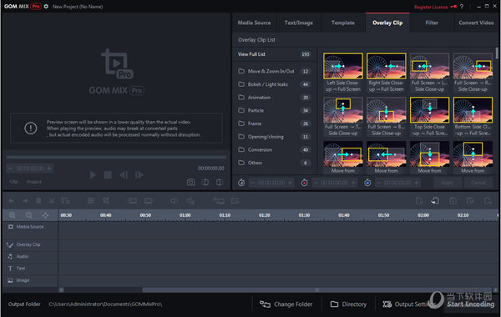Viewport: 501px width, 317px height.
Task: Click the audio speaker icon in the timeline toolbar
Action: pos(175,201)
